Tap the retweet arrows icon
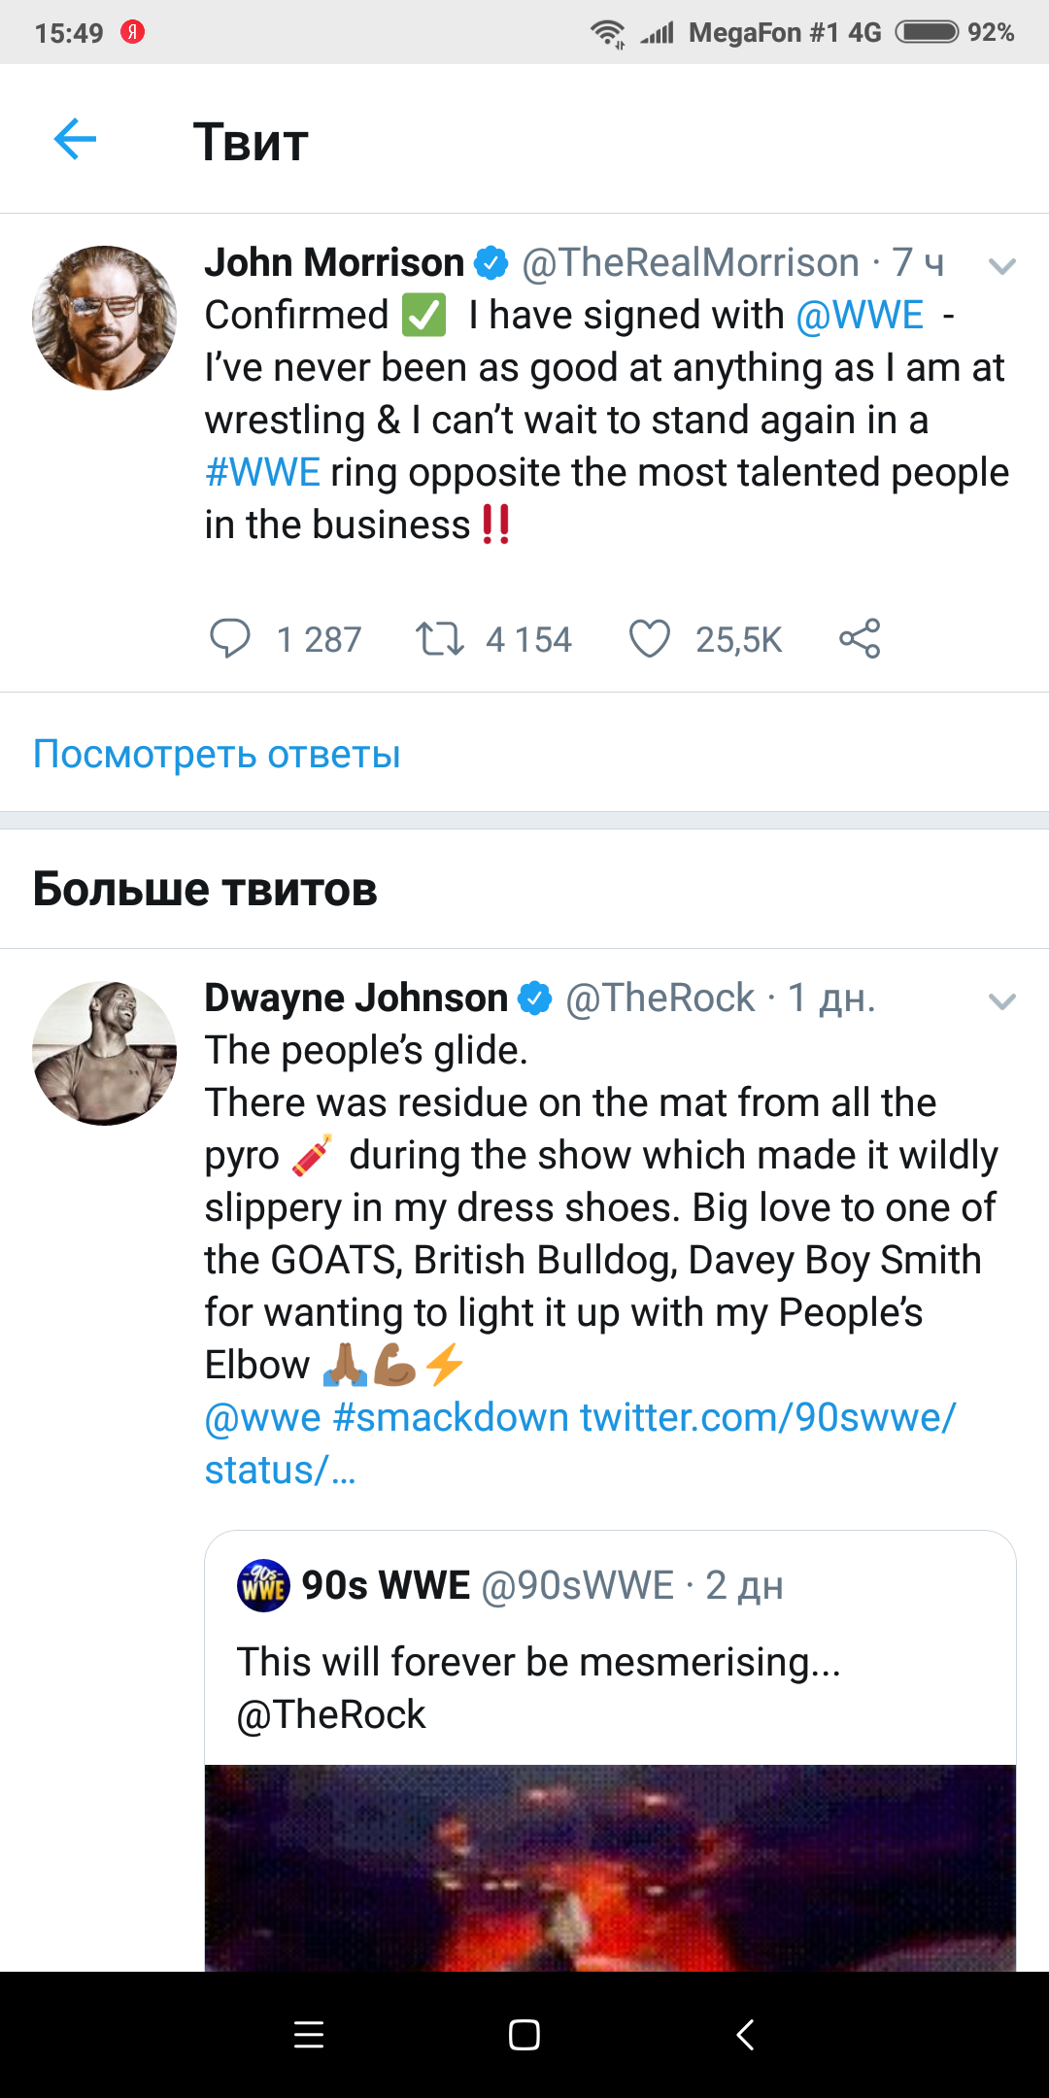 click(x=440, y=639)
